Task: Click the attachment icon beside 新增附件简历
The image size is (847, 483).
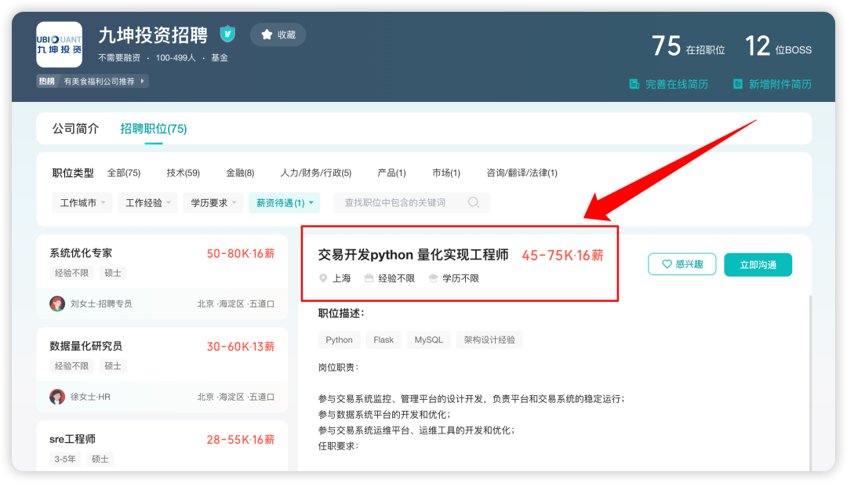Action: coord(737,84)
